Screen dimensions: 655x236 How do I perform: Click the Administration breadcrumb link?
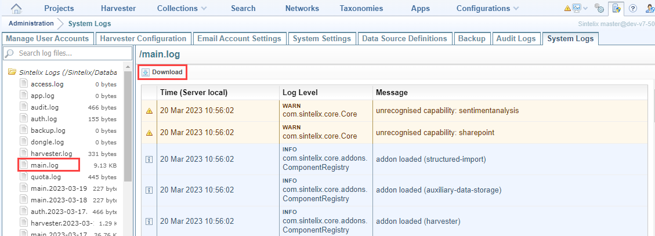pyautogui.click(x=31, y=24)
